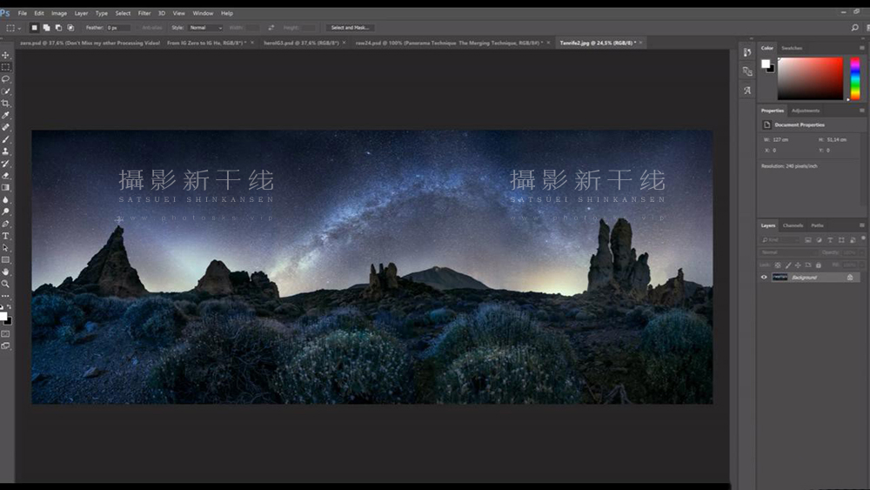Choose Add to Selection mode
870x490 pixels.
(x=47, y=28)
